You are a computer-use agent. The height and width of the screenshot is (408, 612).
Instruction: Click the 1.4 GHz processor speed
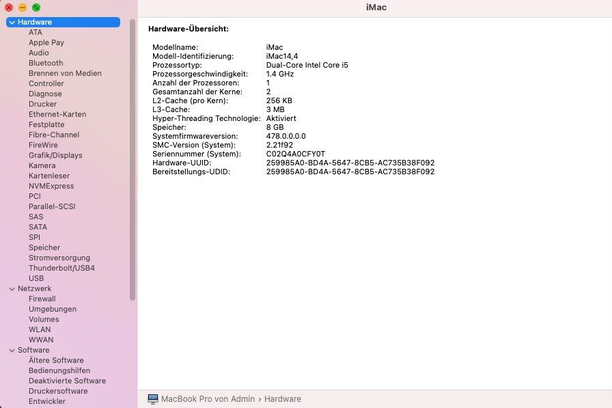pos(280,74)
